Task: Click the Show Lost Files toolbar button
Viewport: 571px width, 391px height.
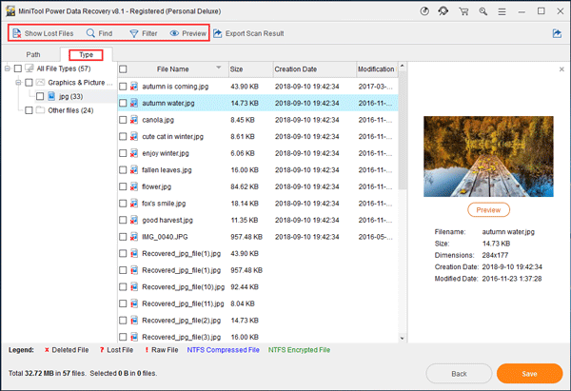Action: 41,33
